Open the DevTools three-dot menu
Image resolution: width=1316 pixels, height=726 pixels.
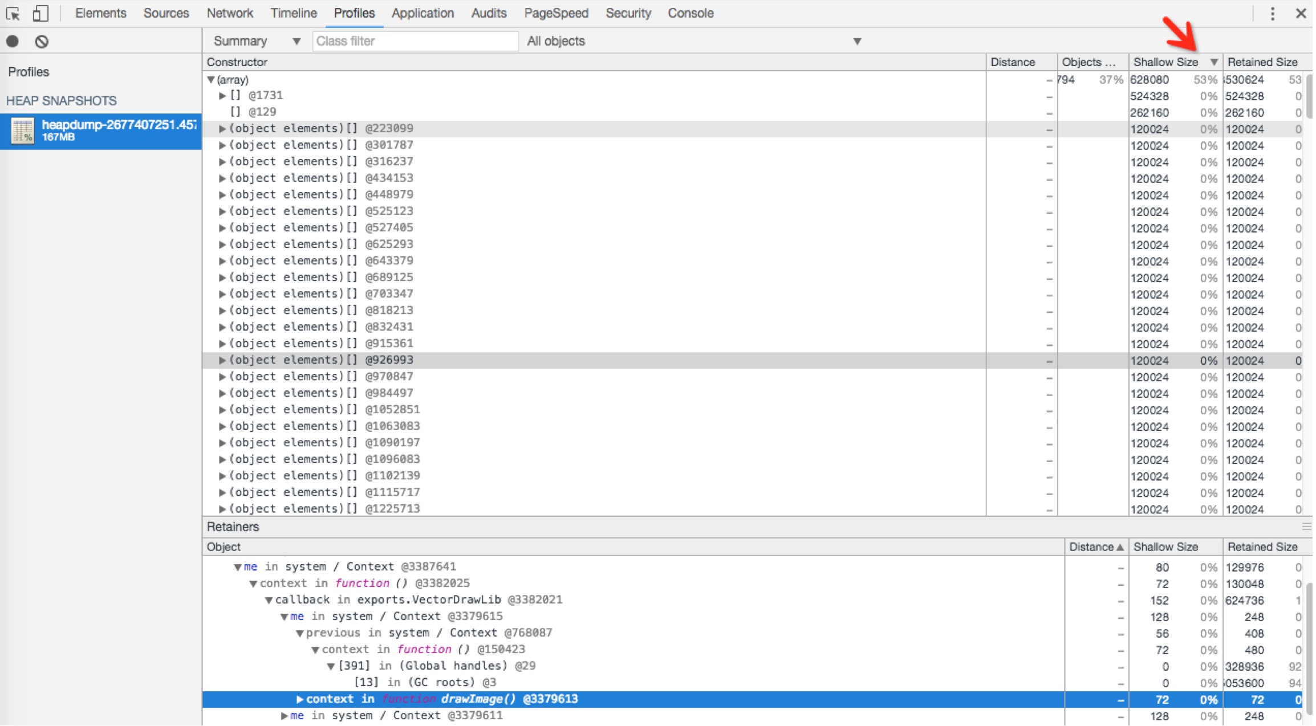[1272, 13]
